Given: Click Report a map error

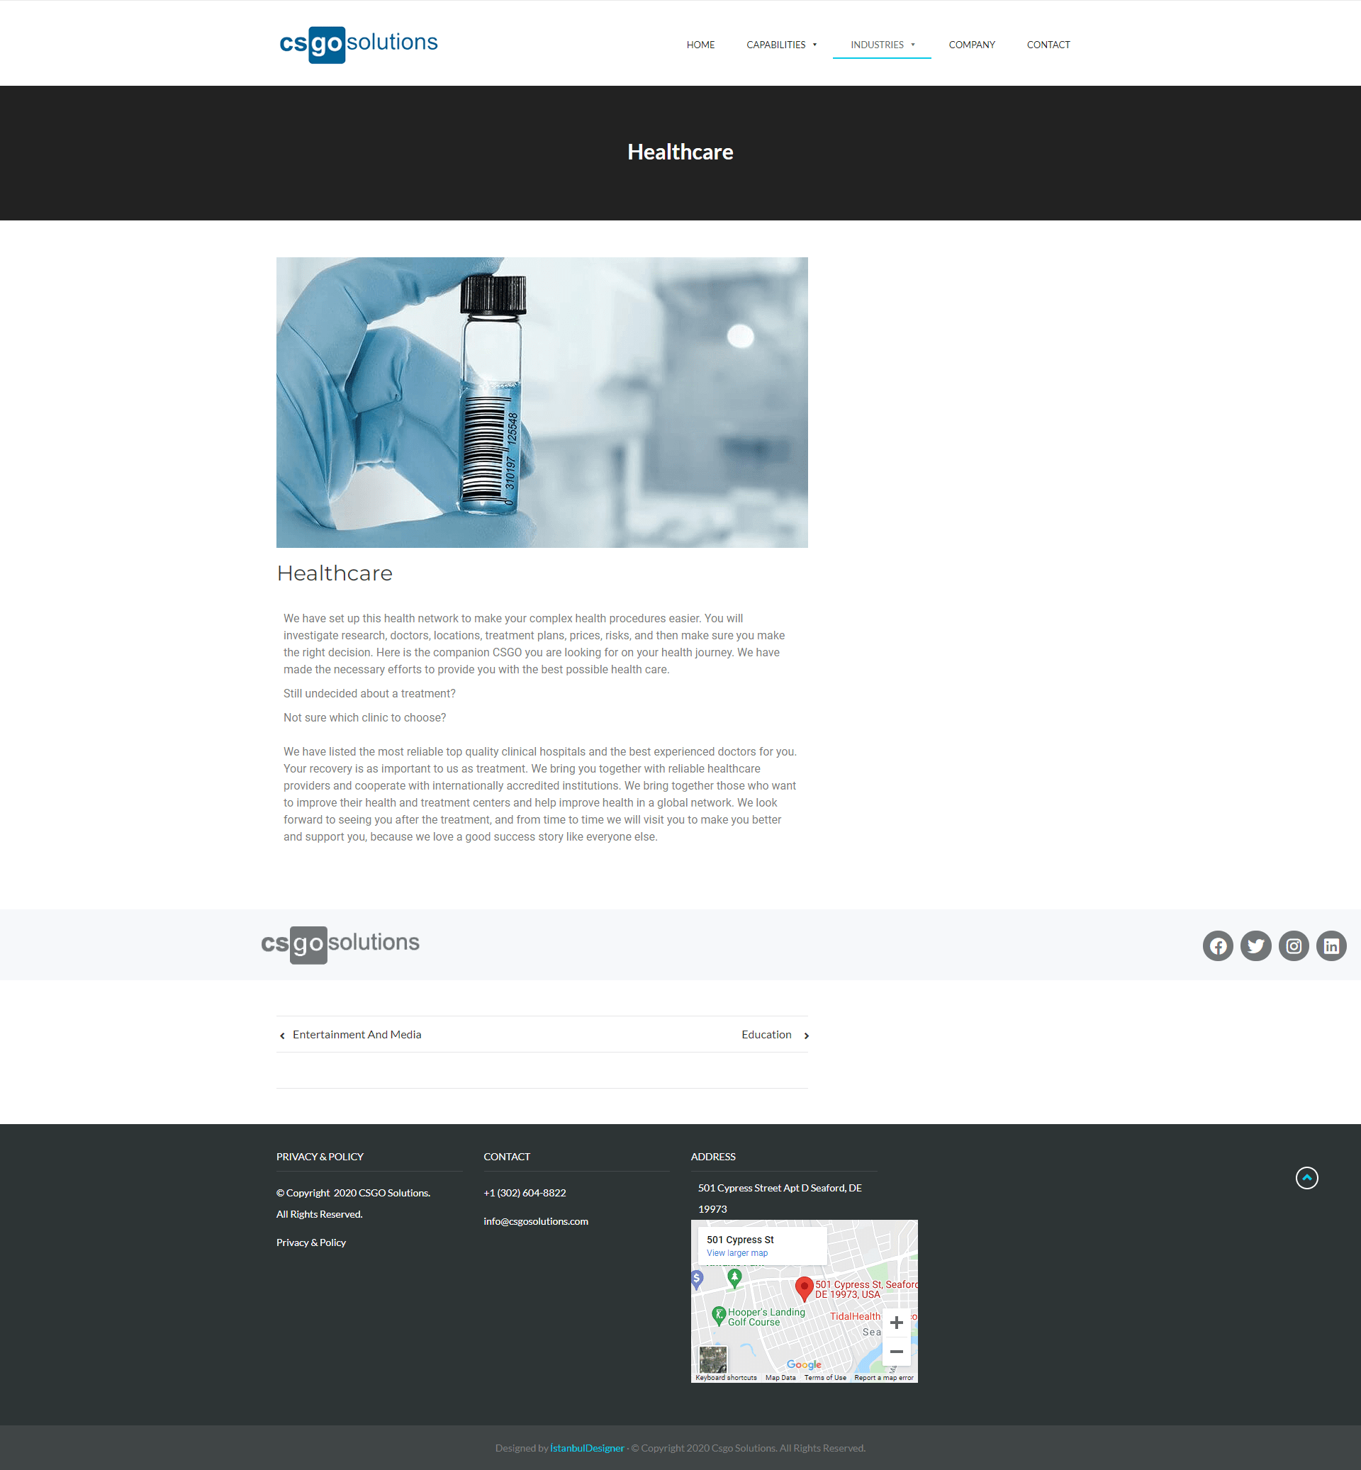Looking at the screenshot, I should tap(884, 1377).
